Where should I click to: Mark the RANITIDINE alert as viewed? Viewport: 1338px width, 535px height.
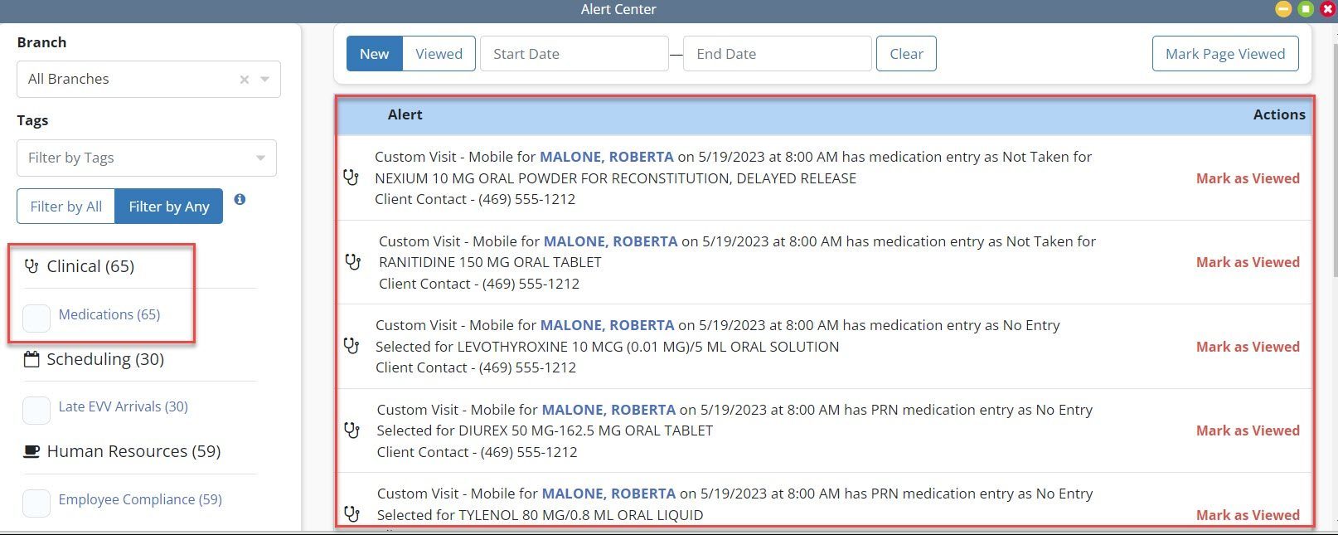tap(1247, 262)
